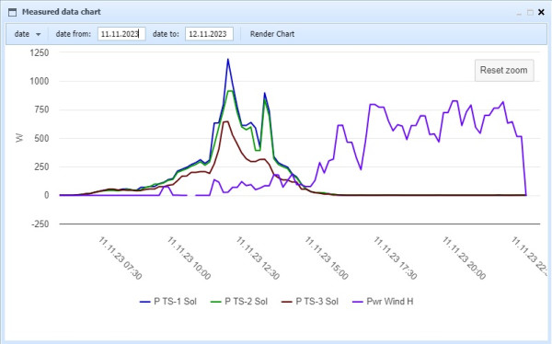552x344 pixels.
Task: Click the purple Pwr Wind H legend marker
Action: 358,302
